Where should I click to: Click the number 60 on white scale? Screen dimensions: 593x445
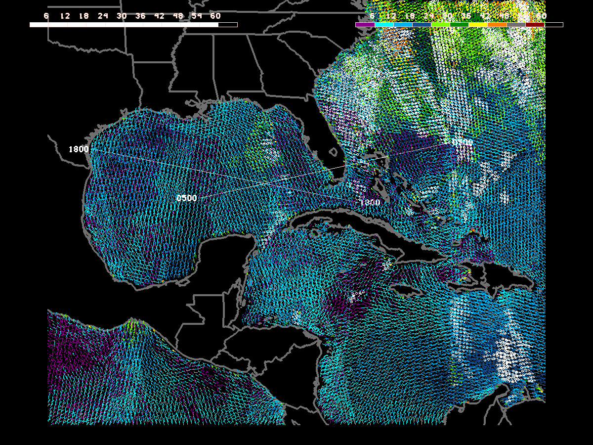click(215, 16)
